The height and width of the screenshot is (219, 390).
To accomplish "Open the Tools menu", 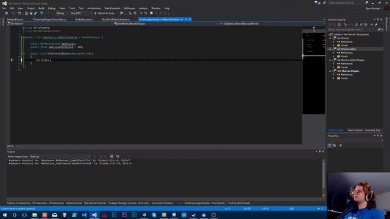I will pos(72,8).
